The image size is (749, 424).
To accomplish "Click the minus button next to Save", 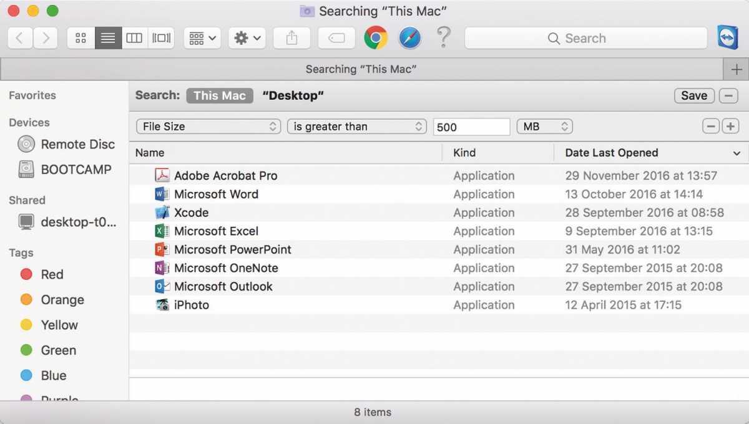I will [x=728, y=95].
